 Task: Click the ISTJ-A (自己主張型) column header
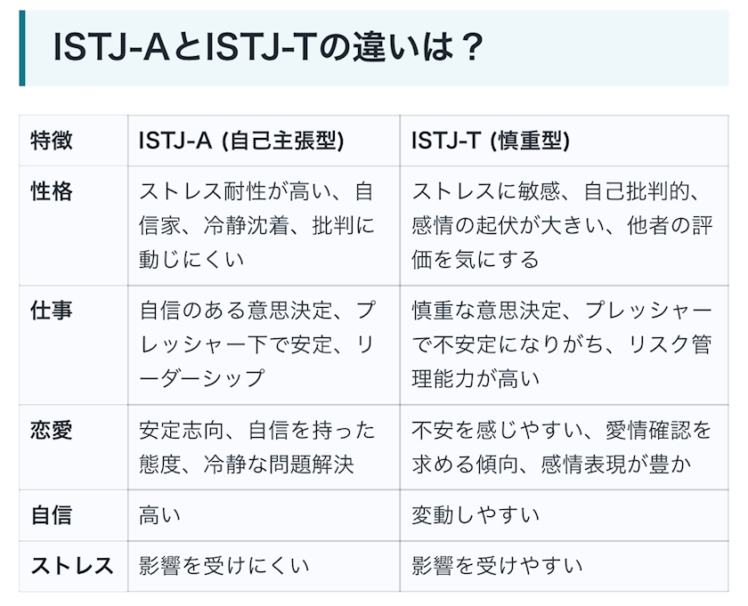[240, 141]
